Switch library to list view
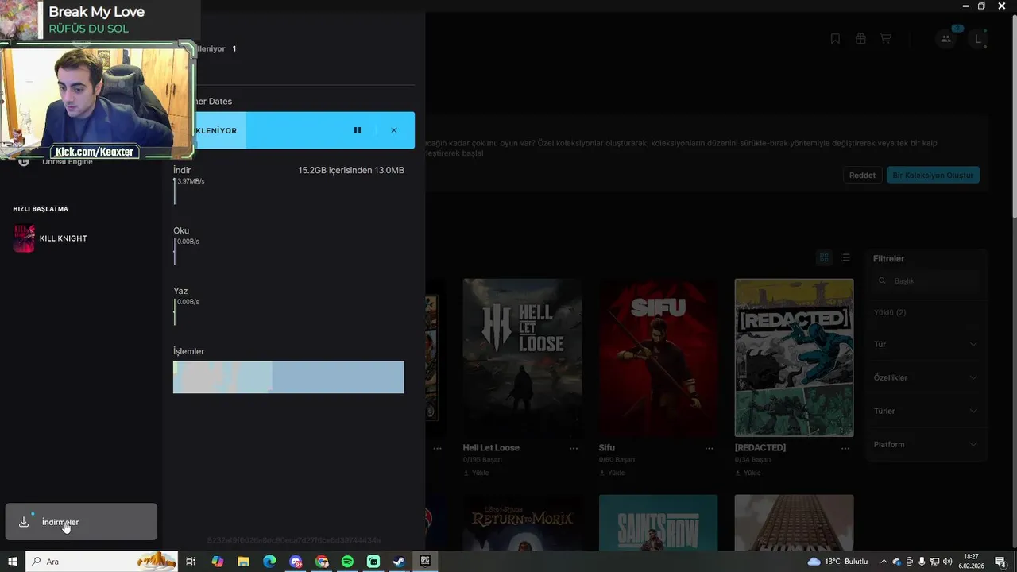The image size is (1017, 572). pyautogui.click(x=845, y=257)
